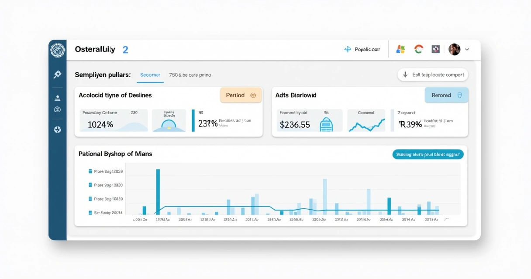Click the teal button on the chart panel
The width and height of the screenshot is (531, 279).
pos(428,154)
